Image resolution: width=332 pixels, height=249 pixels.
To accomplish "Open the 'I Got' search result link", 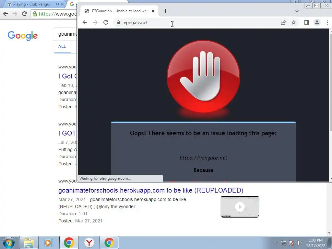I will [67, 76].
